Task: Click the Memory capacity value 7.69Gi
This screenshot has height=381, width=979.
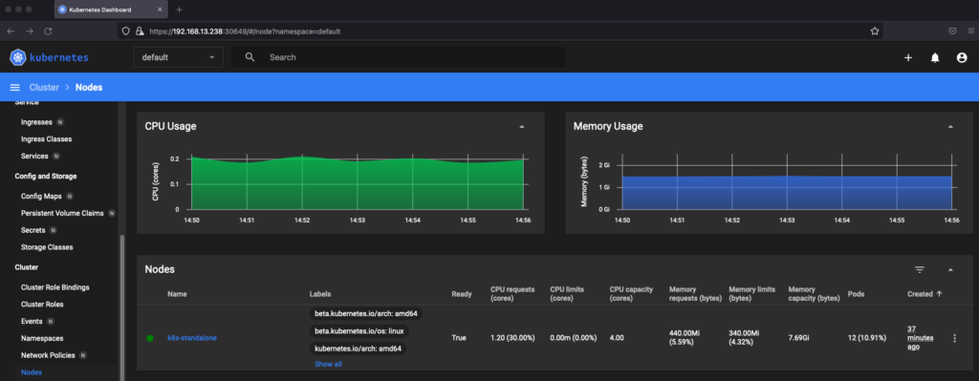Action: pyautogui.click(x=798, y=338)
